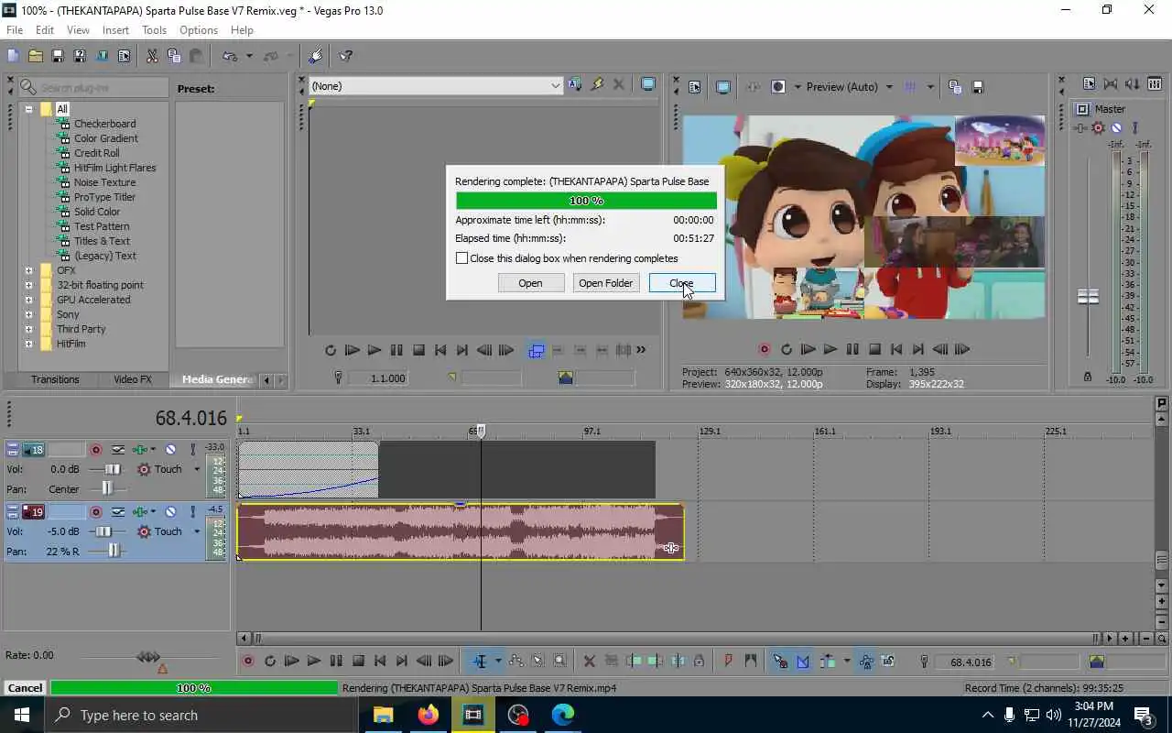
Task: Arm track 18 for record
Action: click(95, 449)
